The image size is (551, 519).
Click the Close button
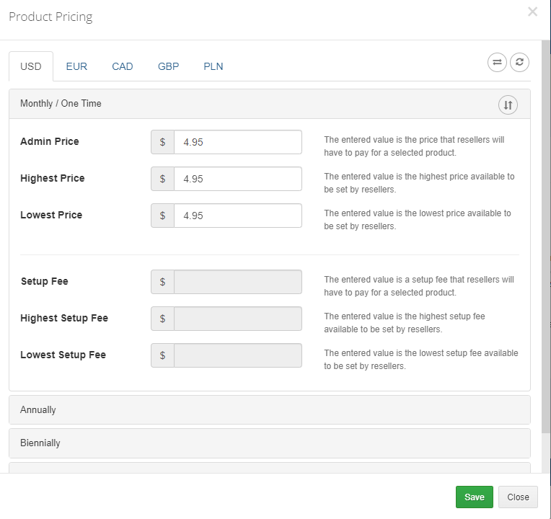[x=518, y=497]
